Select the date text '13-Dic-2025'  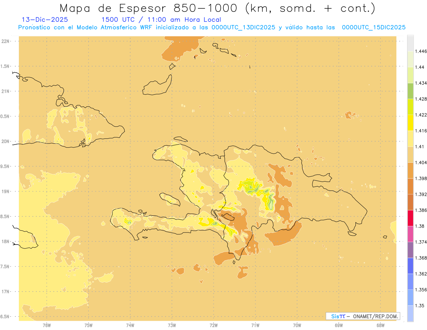[45, 20]
